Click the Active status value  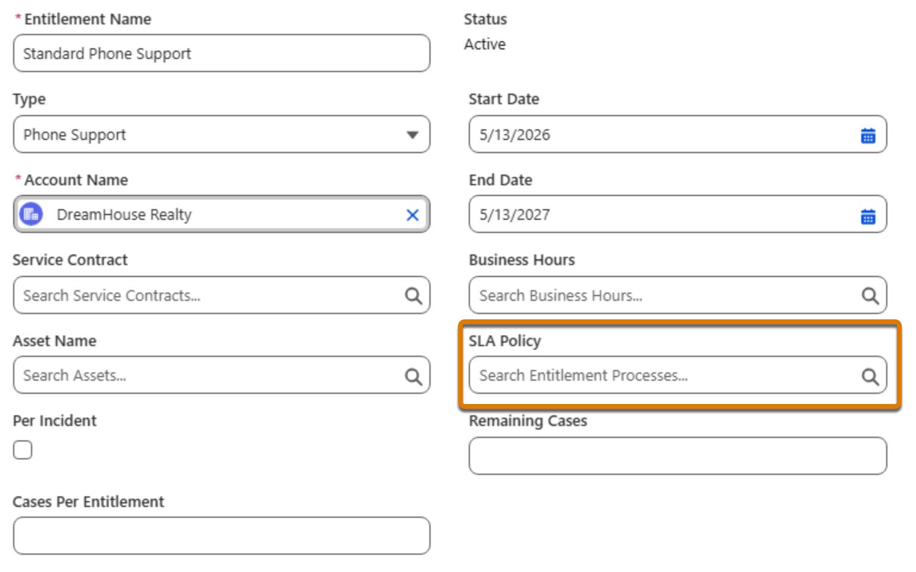tap(485, 44)
